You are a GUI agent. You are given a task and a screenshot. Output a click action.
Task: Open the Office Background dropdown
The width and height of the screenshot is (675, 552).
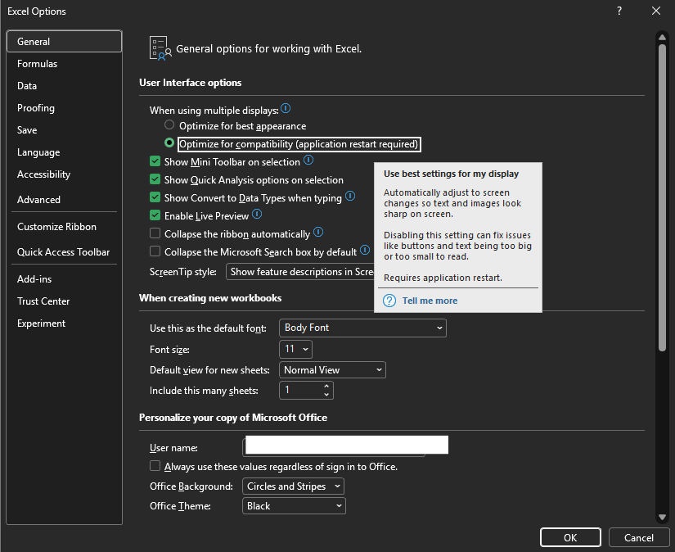(293, 486)
